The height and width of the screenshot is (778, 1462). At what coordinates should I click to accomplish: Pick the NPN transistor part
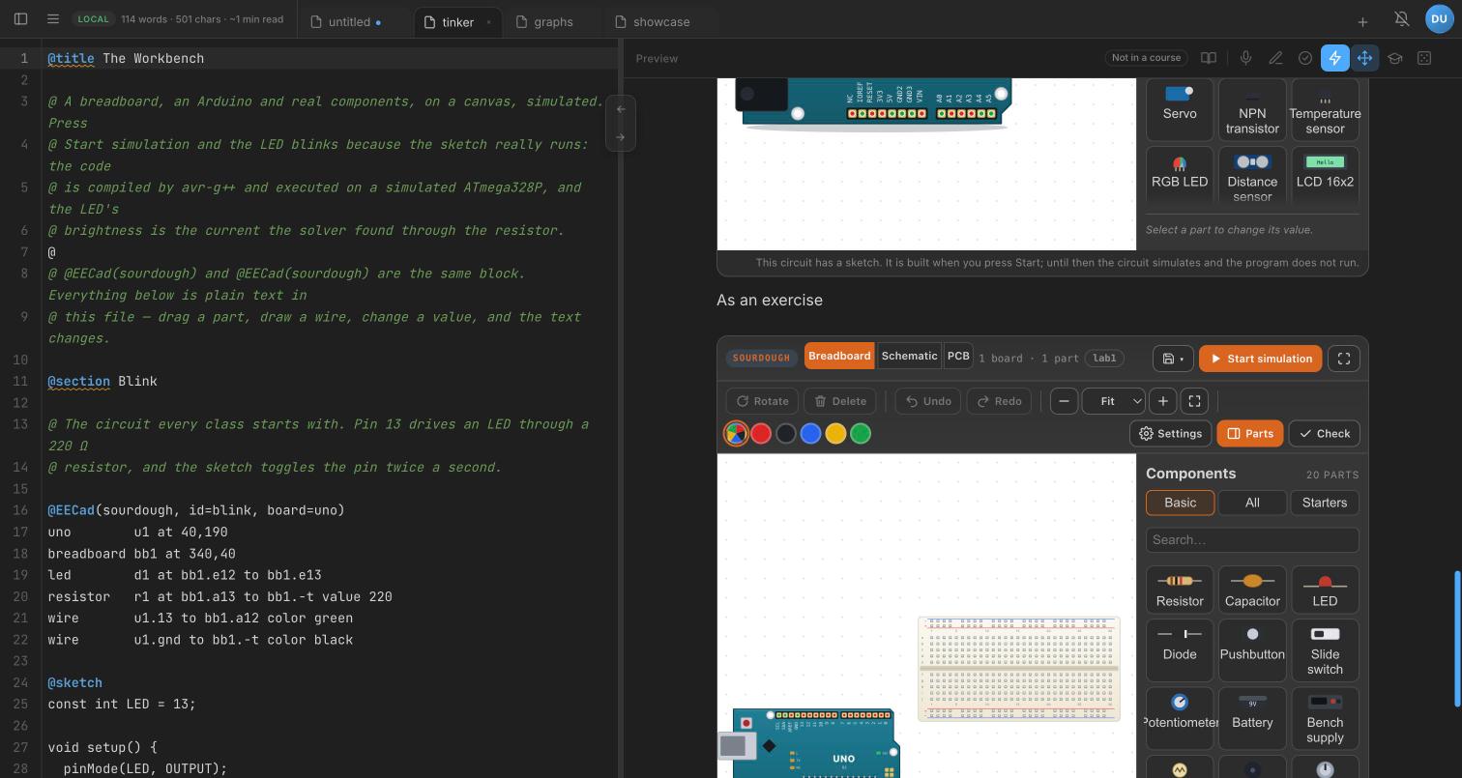1252,109
